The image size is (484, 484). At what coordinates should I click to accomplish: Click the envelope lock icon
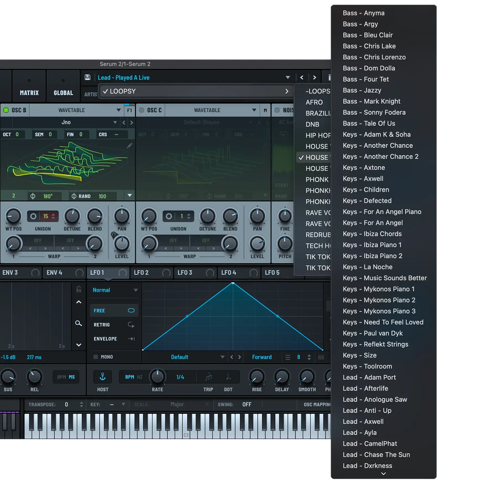[x=79, y=289]
